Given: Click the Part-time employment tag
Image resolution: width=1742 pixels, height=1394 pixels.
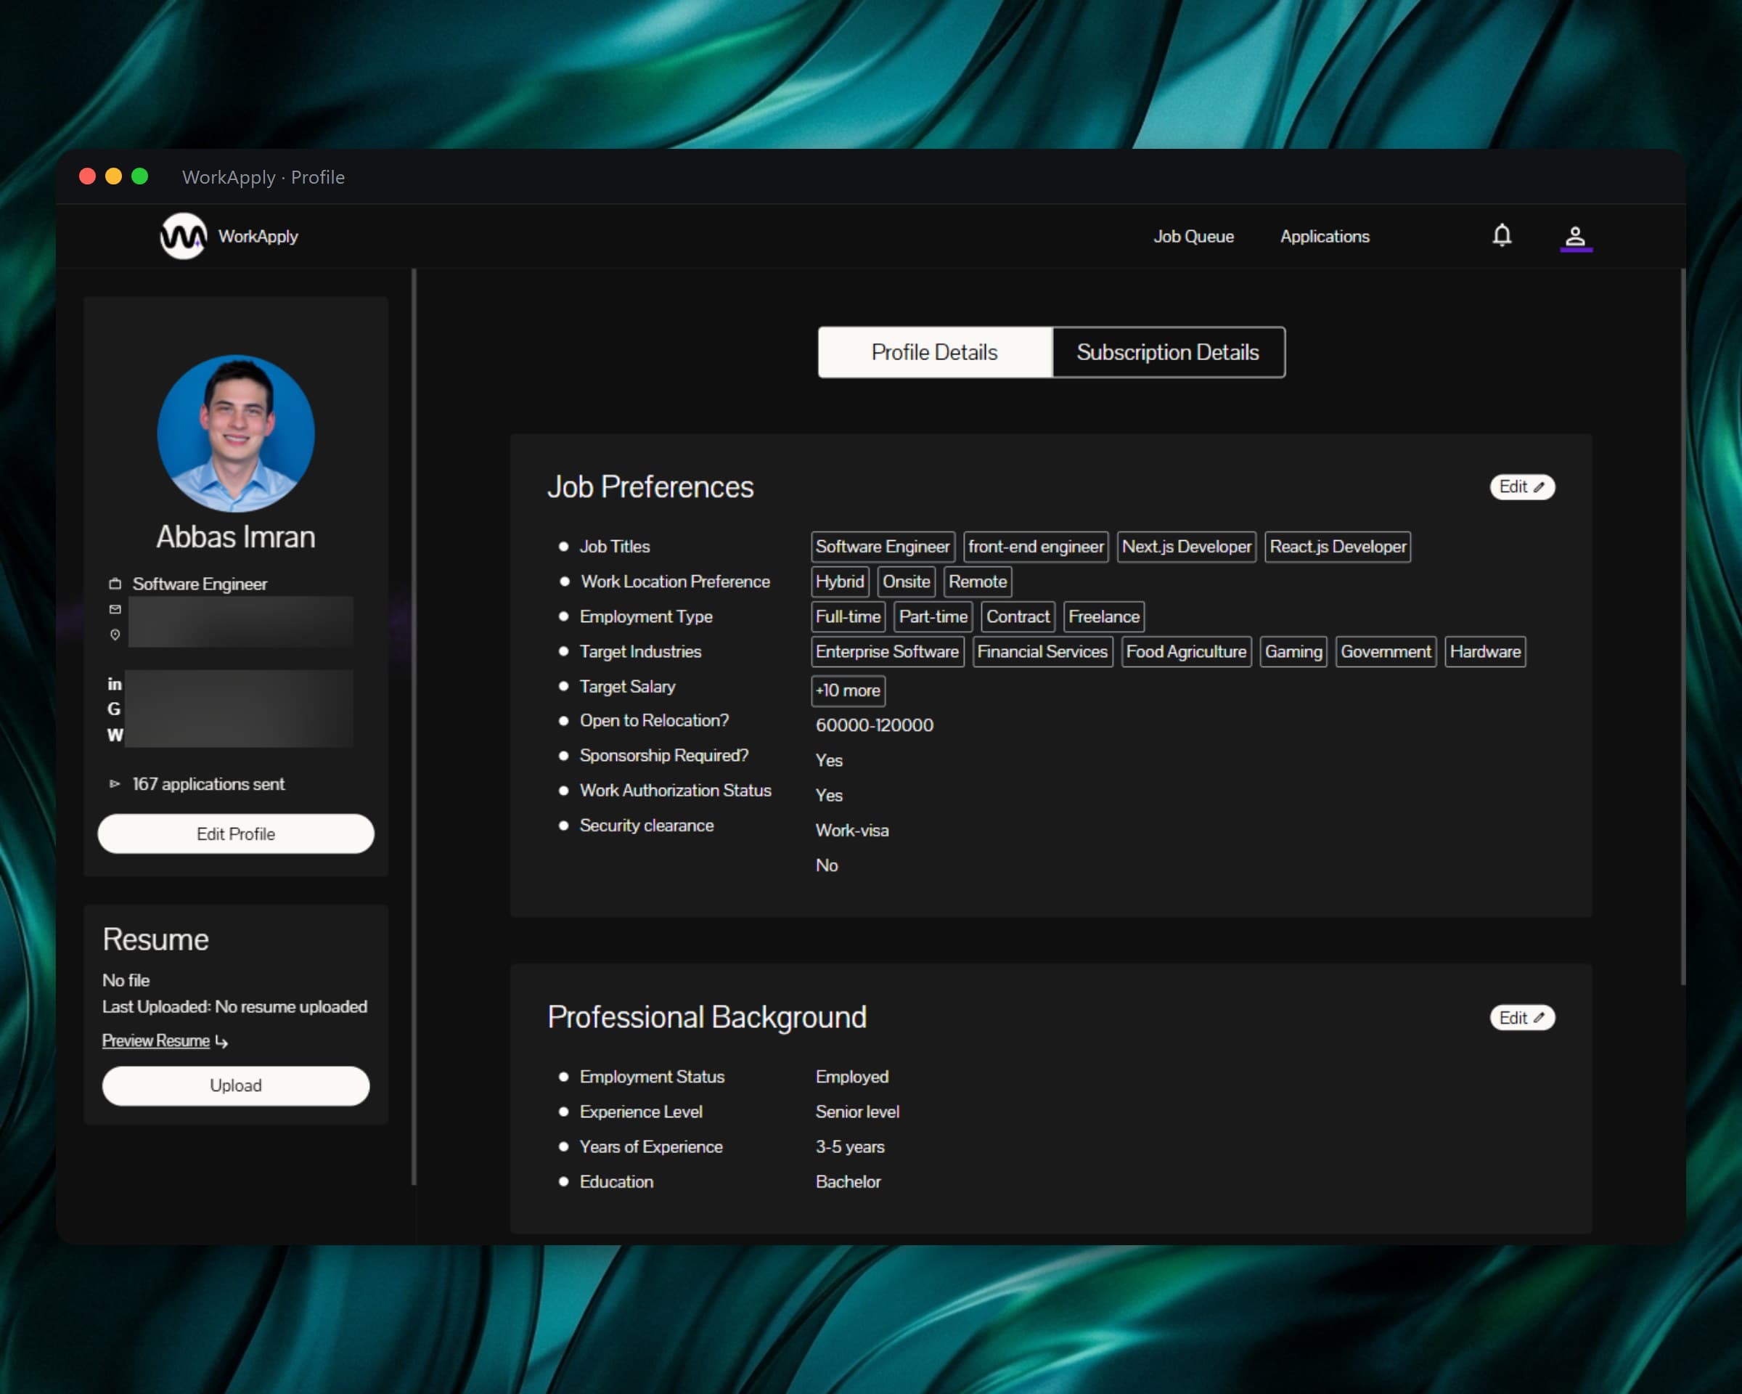Looking at the screenshot, I should click(933, 616).
